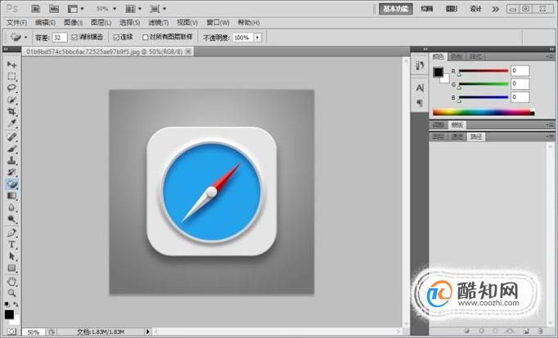The image size is (558, 338).
Task: Switch to the 绘画 workspace
Action: [x=427, y=9]
